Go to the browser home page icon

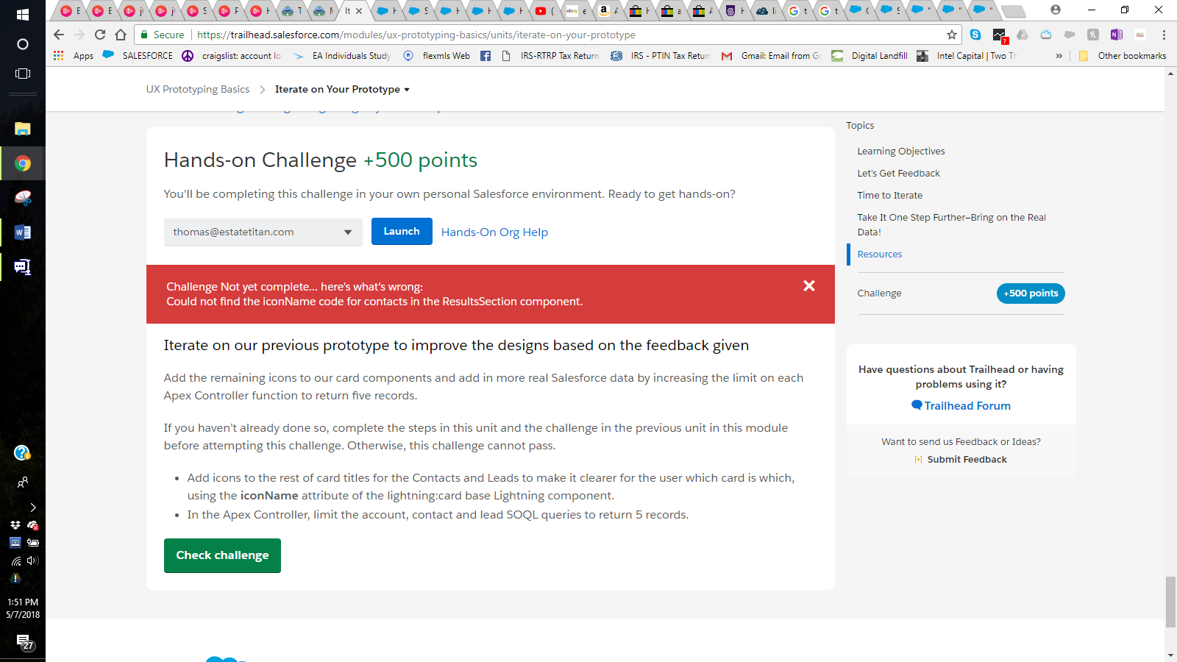point(121,35)
